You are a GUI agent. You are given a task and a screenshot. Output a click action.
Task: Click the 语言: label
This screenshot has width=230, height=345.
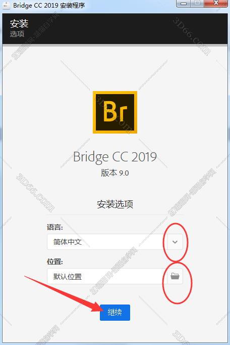click(55, 227)
